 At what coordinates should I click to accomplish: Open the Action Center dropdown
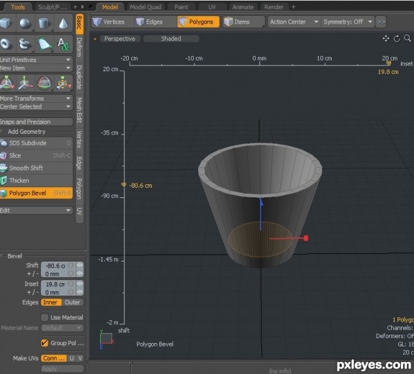pos(294,21)
